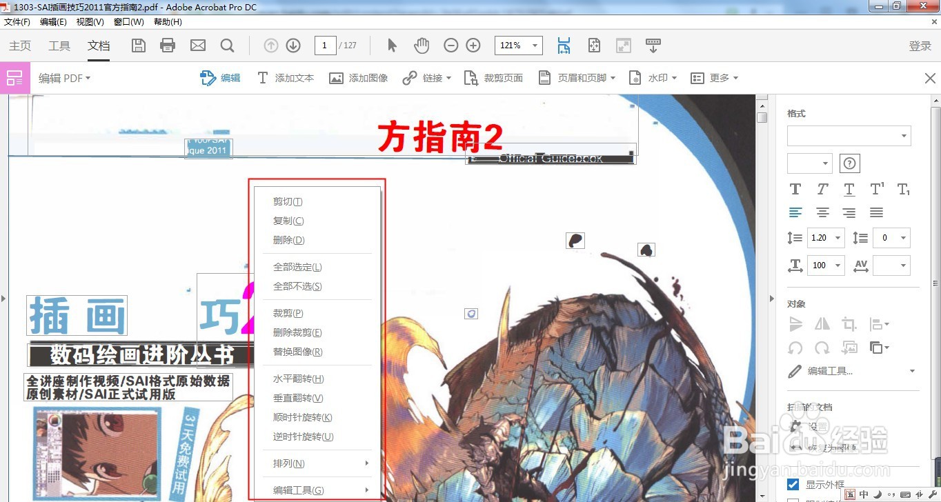Enable superscript formatting
941x502 pixels.
pyautogui.click(x=877, y=188)
